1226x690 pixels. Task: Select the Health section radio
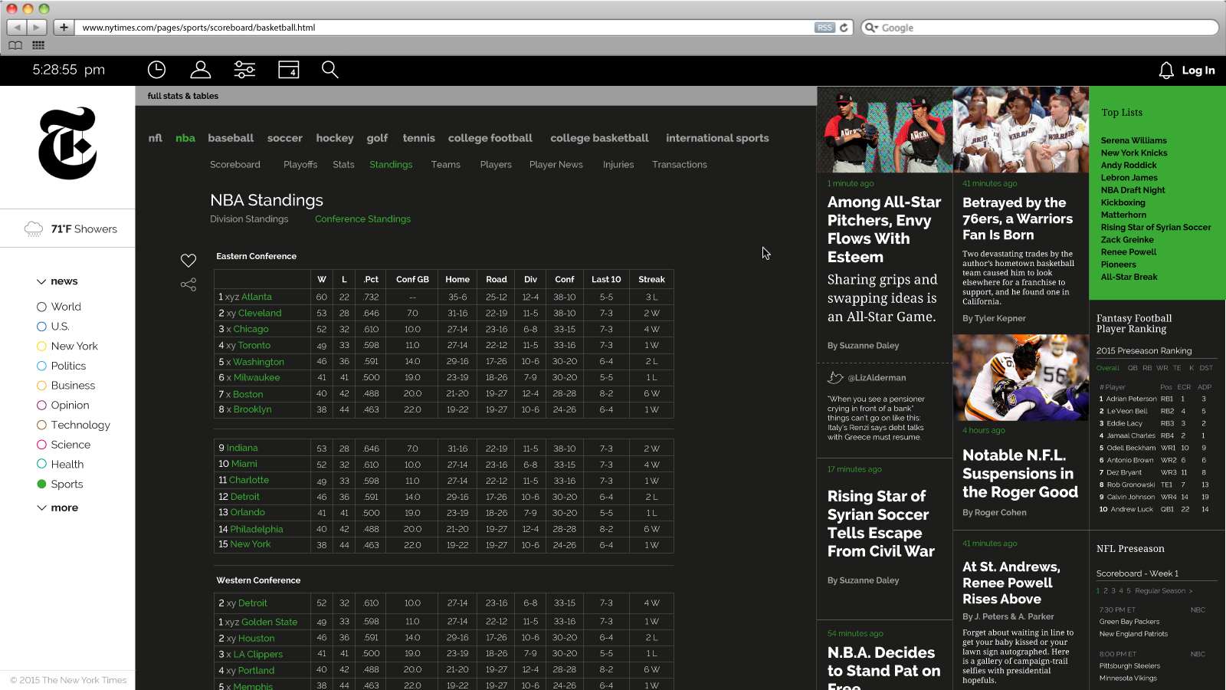click(x=41, y=464)
